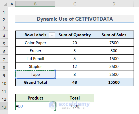Click the select-all corner triangle

pyautogui.click(x=5, y=4)
